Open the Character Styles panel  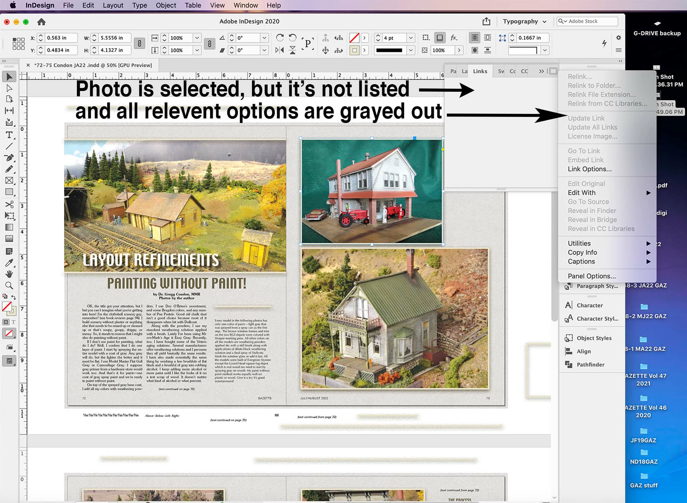pos(597,319)
